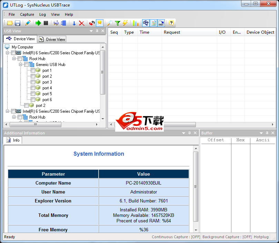The image size is (279, 243).
Task: Check the Generic USB Hub checkbox
Action: (26, 65)
